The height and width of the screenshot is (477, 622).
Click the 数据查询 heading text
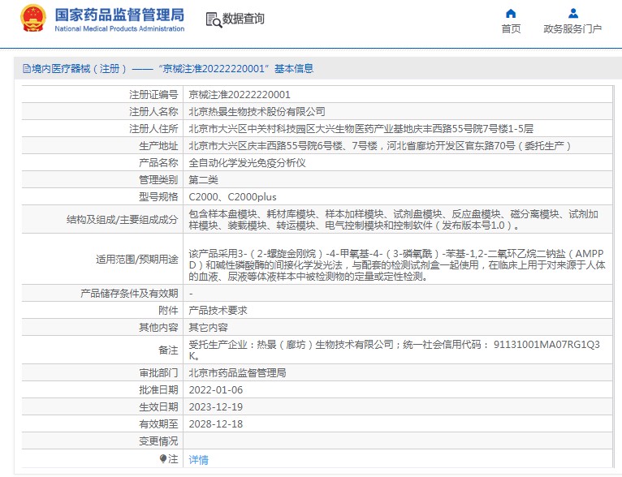pyautogui.click(x=244, y=19)
